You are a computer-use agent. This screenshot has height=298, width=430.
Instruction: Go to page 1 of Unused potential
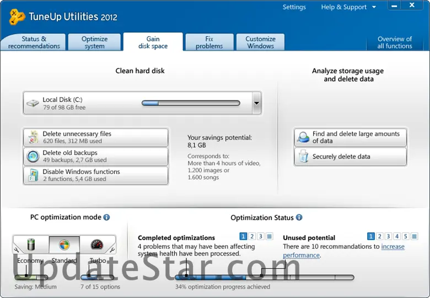(371, 236)
